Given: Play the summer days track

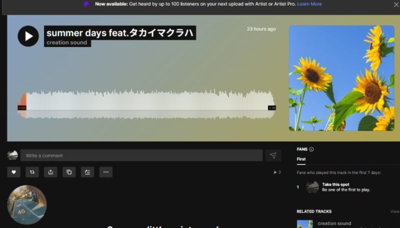Looking at the screenshot, I should [28, 36].
